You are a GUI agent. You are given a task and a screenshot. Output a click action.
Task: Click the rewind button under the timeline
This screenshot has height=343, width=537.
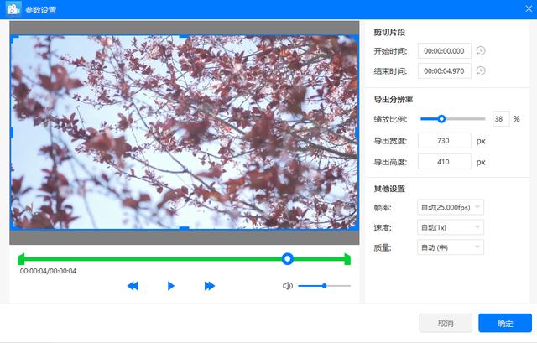[x=133, y=286]
